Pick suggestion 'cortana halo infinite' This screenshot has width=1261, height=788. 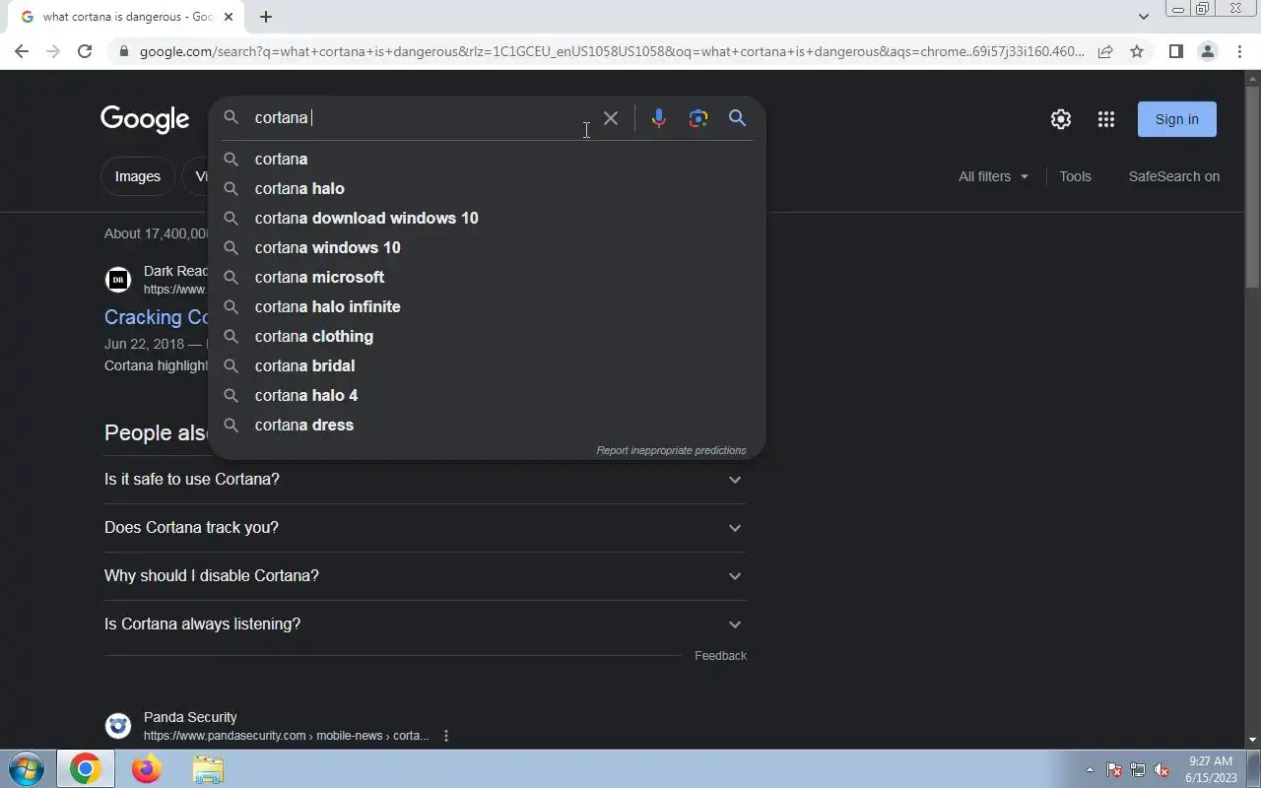pyautogui.click(x=487, y=306)
